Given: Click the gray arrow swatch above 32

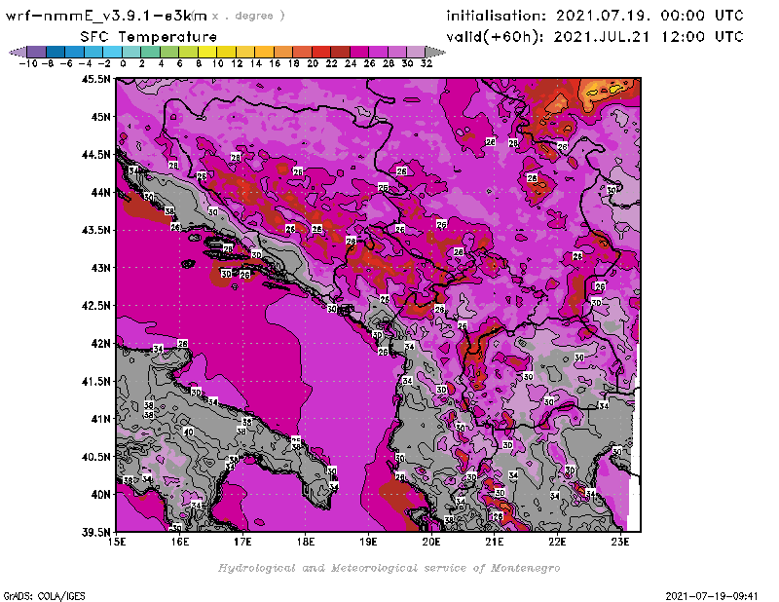Looking at the screenshot, I should pos(435,52).
